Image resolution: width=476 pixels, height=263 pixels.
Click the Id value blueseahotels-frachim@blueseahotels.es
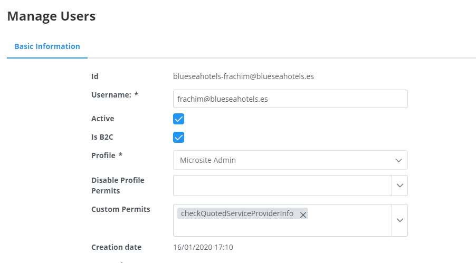[243, 76]
